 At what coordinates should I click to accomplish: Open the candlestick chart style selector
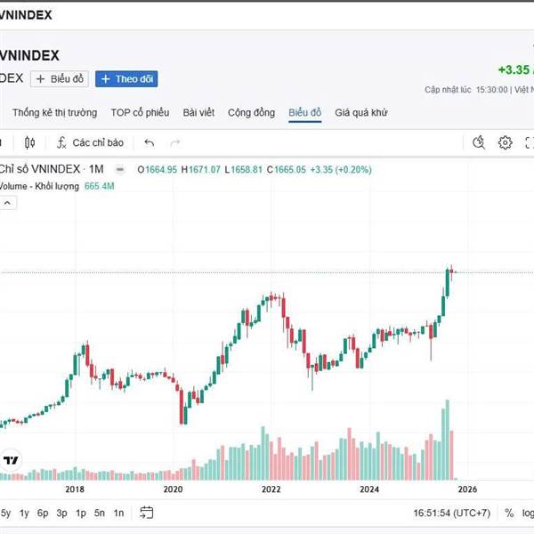pos(29,142)
